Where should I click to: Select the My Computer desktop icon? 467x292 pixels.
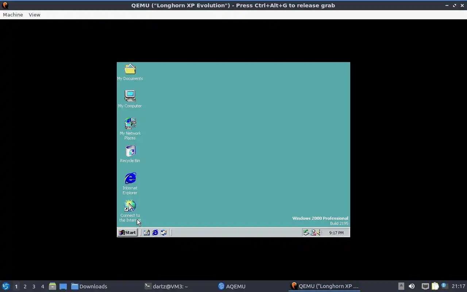(x=130, y=99)
